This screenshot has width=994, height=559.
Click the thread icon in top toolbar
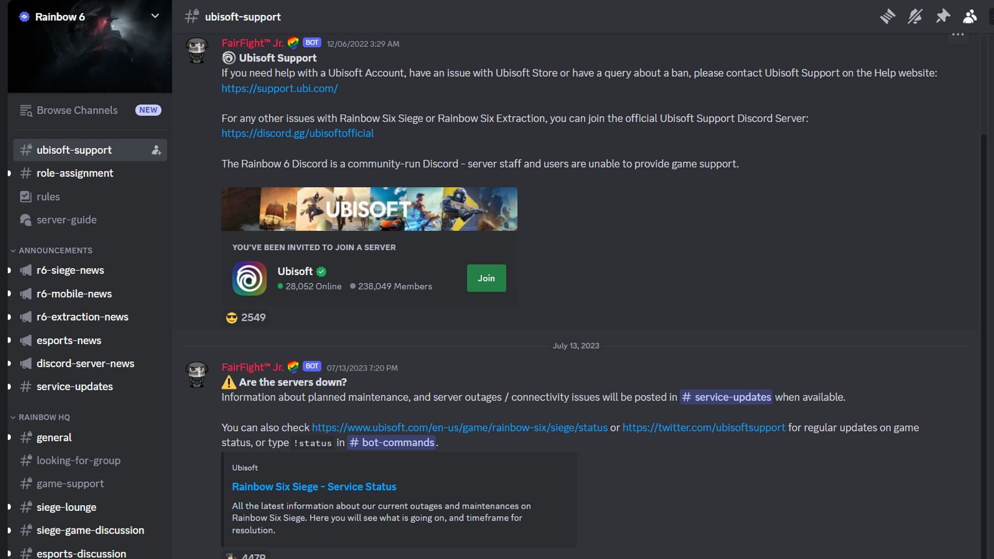click(x=887, y=17)
